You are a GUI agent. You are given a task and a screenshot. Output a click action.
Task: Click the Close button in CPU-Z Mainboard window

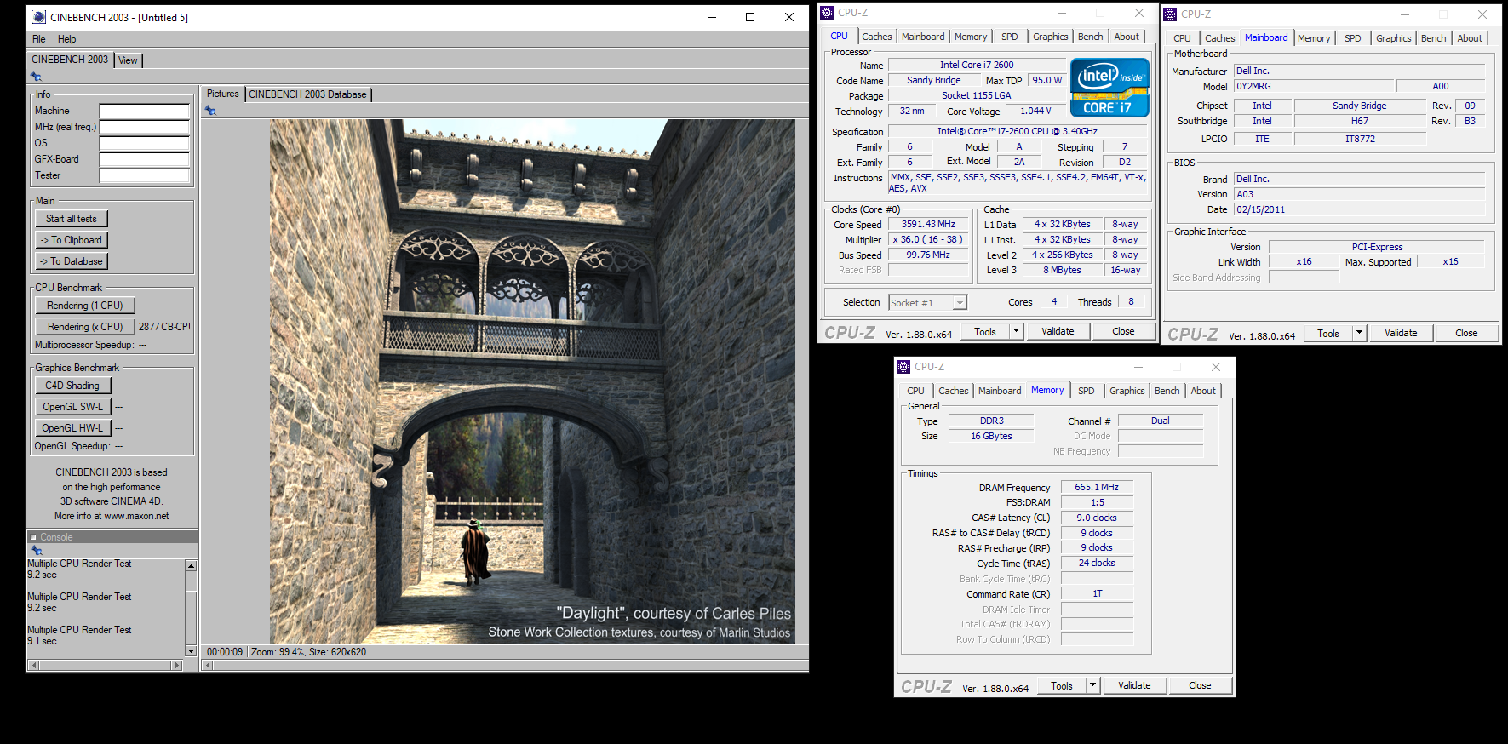(x=1466, y=333)
